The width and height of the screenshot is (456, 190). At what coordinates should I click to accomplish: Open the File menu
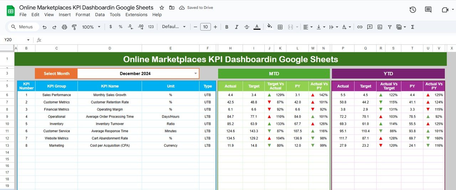pos(23,15)
